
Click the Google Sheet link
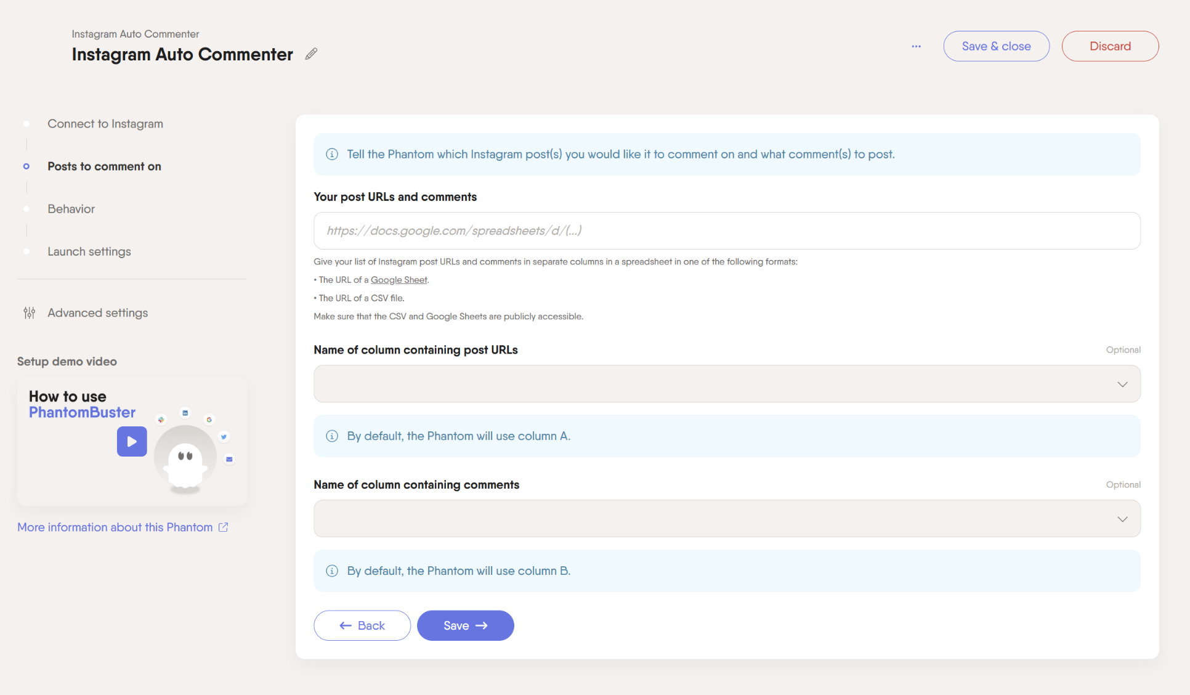click(x=399, y=280)
